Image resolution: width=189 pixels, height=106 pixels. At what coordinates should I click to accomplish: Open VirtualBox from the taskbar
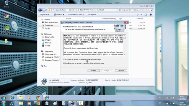click(72, 103)
